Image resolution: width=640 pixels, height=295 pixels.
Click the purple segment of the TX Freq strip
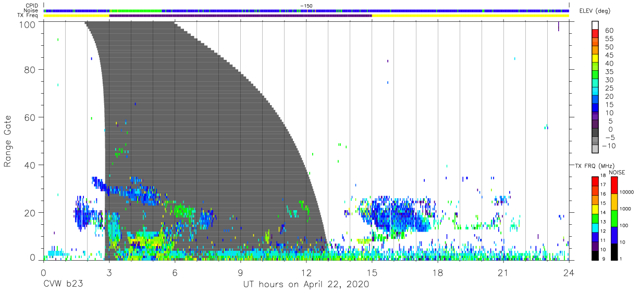coord(240,16)
